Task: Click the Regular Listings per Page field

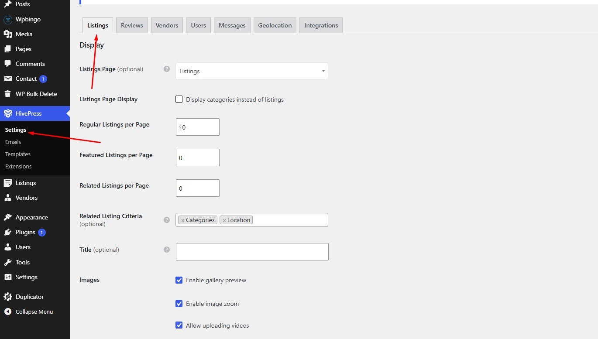Action: point(198,127)
